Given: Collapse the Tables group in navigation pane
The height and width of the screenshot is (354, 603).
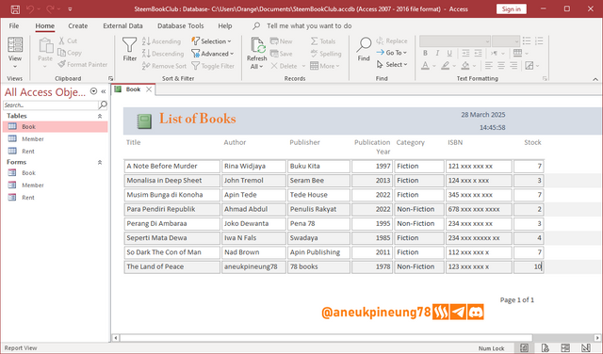Looking at the screenshot, I should tap(100, 116).
